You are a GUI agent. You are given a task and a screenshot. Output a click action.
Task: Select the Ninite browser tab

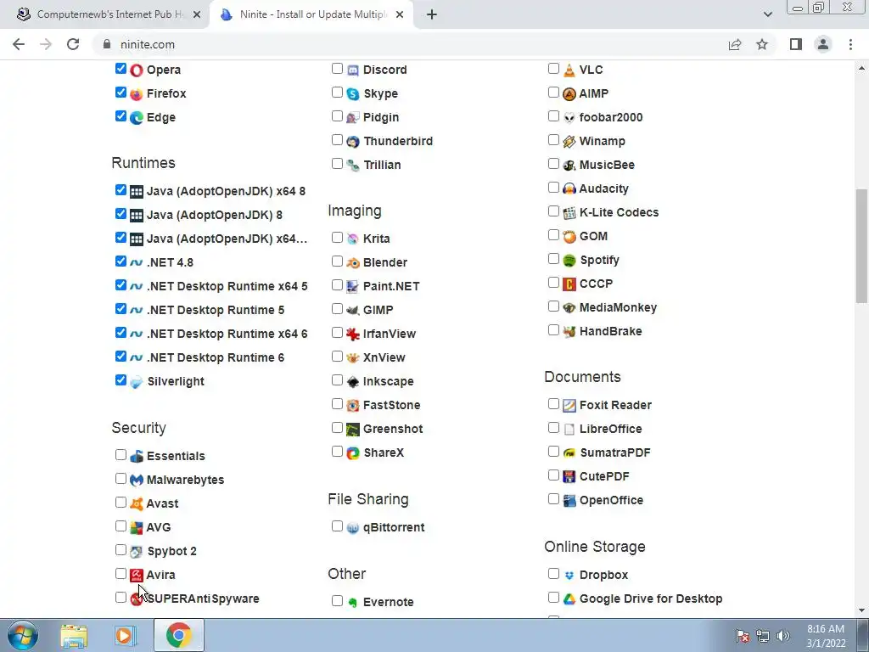pos(312,14)
